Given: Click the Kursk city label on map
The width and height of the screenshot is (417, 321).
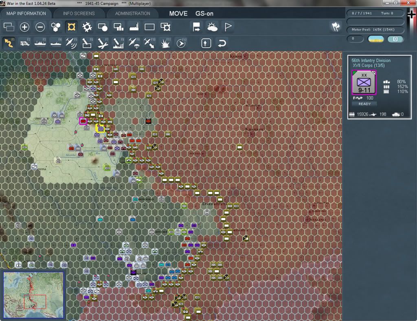Looking at the screenshot, I should [x=236, y=56].
